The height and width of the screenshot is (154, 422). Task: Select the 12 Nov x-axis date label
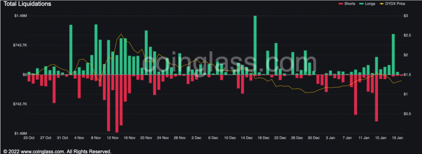click(x=113, y=138)
